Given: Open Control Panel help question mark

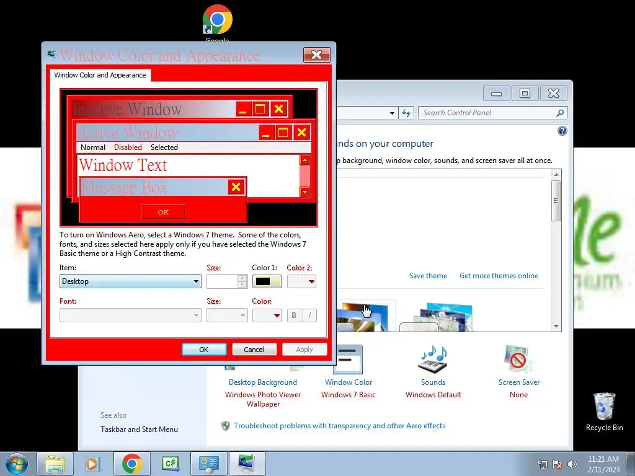Looking at the screenshot, I should 562,131.
